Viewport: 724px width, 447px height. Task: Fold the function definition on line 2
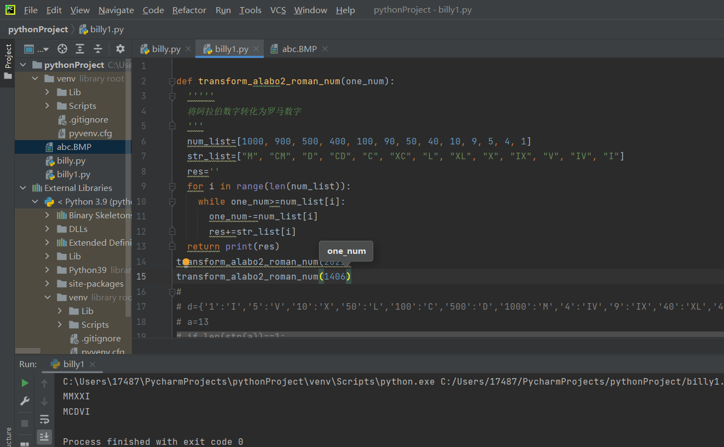[x=172, y=81]
